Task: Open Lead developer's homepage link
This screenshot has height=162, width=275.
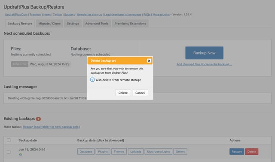Action: tap(123, 15)
